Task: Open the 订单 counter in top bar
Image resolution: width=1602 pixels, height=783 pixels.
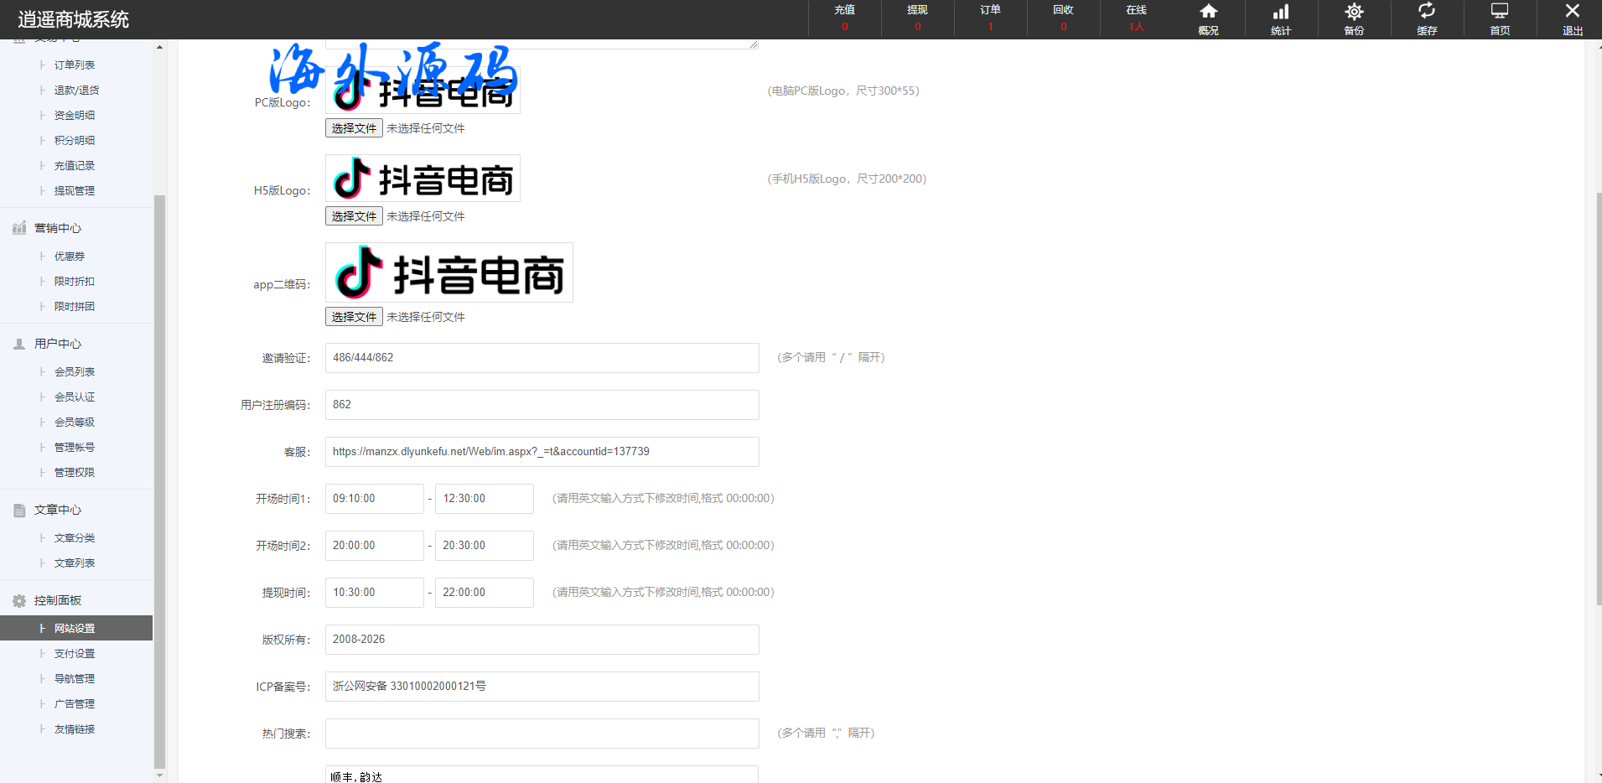Action: (x=990, y=18)
